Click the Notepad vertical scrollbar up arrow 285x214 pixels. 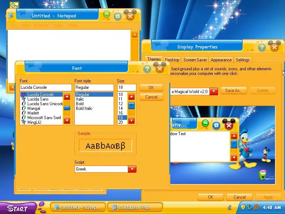click(135, 35)
